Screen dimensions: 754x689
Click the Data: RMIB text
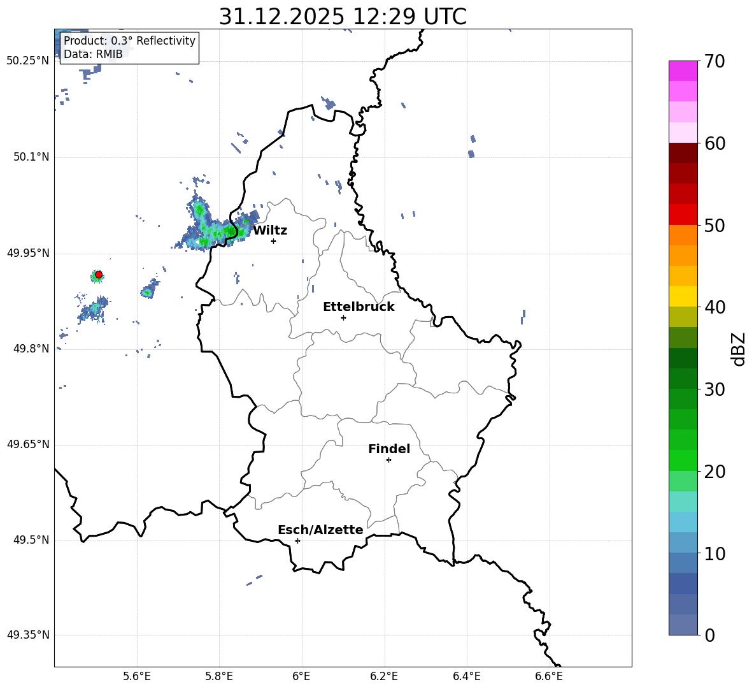(93, 54)
